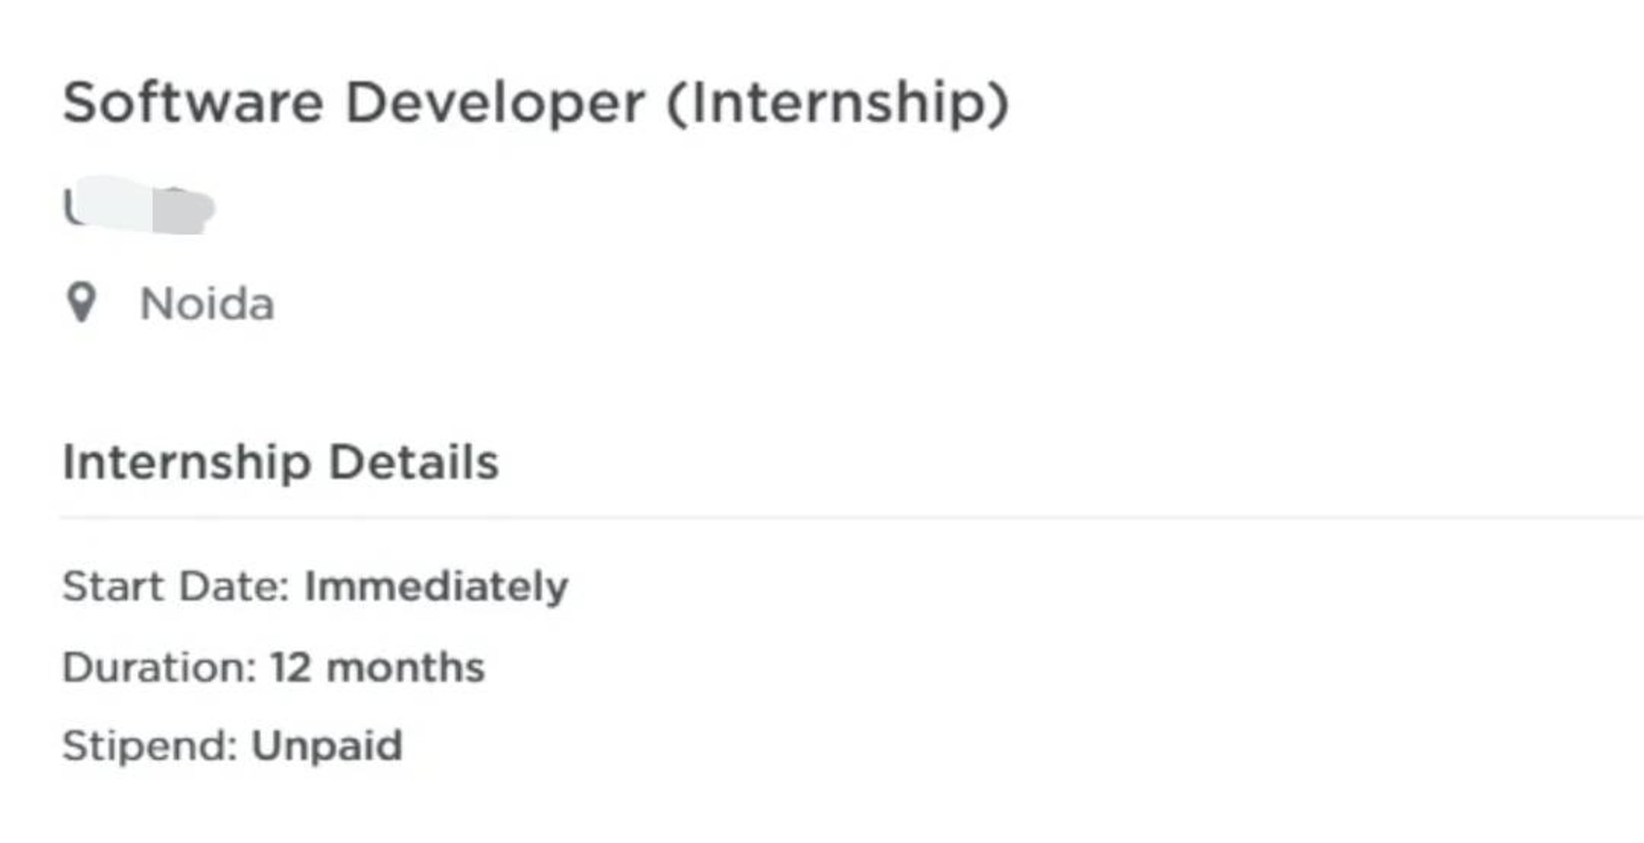Select the Noida location text
Image resolution: width=1644 pixels, height=843 pixels.
click(x=207, y=305)
